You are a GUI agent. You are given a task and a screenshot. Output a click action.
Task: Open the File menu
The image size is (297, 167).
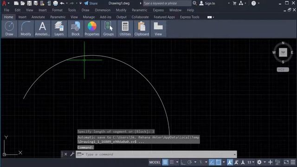6,10
